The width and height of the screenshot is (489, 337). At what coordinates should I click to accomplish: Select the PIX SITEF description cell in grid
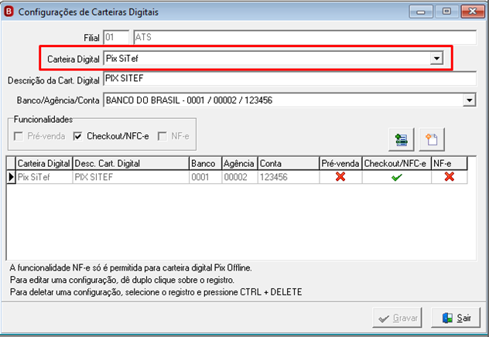point(131,177)
